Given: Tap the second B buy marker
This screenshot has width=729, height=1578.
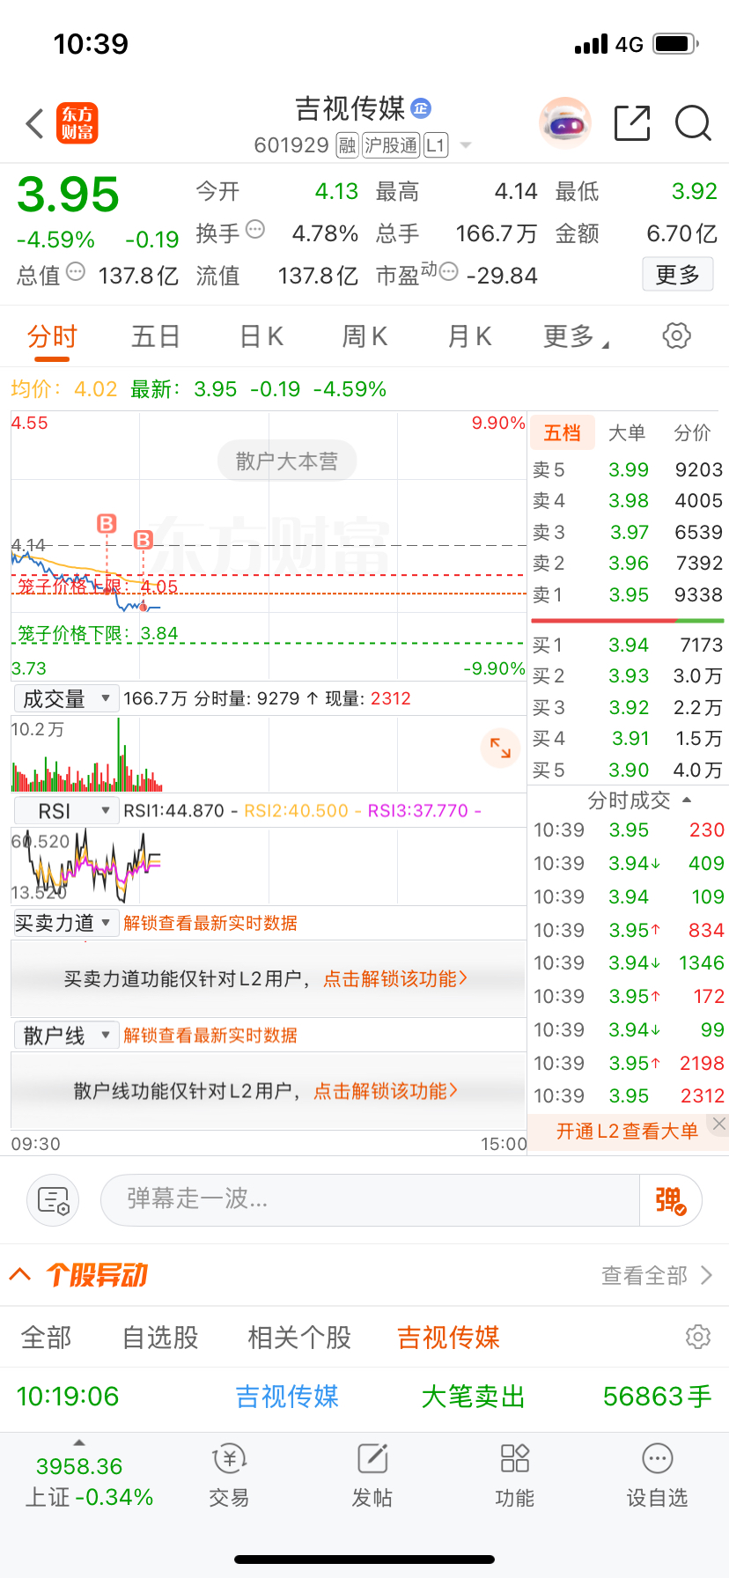Looking at the screenshot, I should pyautogui.click(x=144, y=540).
